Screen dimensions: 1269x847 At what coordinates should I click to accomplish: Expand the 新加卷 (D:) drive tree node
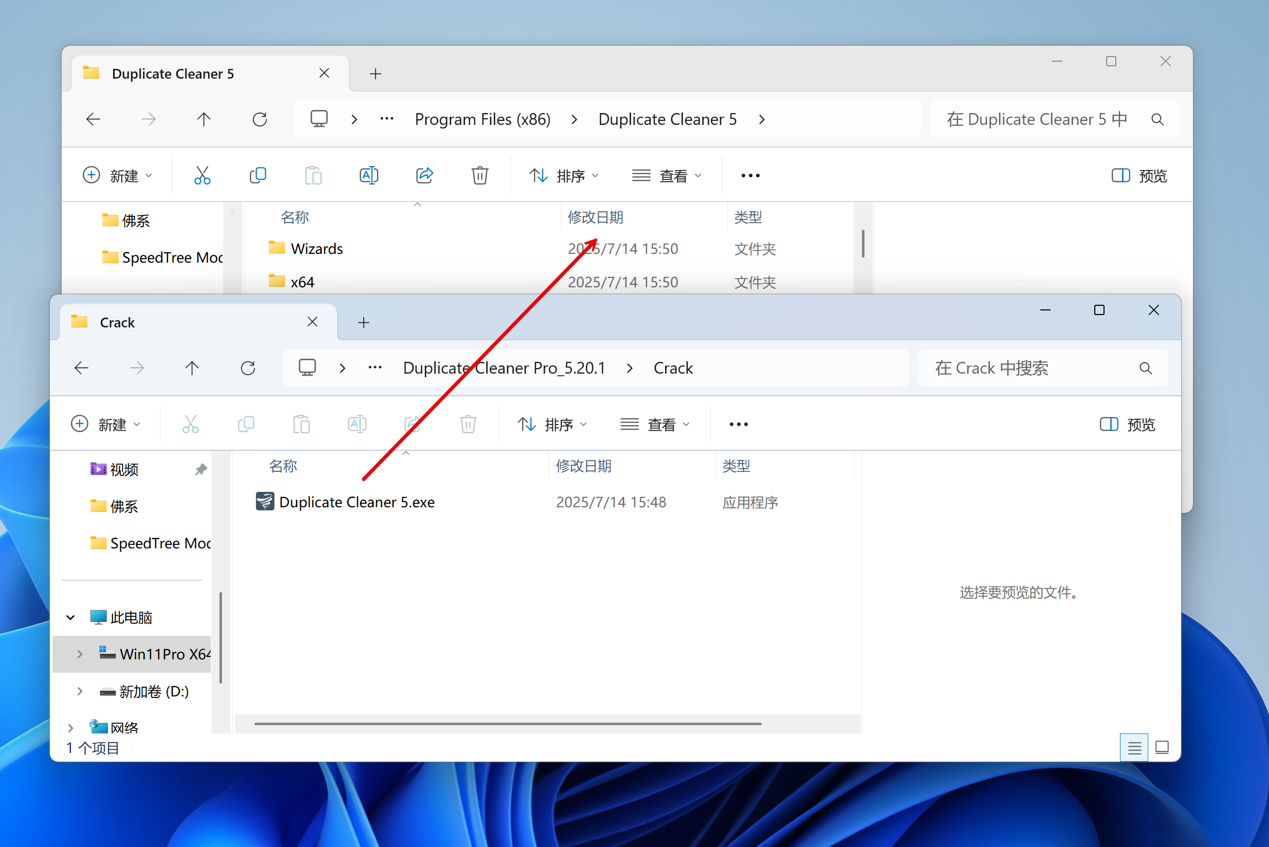pos(80,691)
